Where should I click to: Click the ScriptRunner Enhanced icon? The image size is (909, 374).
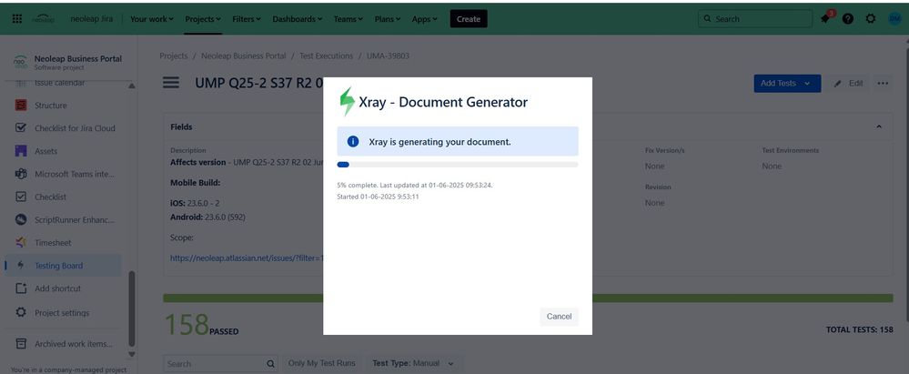(21, 220)
